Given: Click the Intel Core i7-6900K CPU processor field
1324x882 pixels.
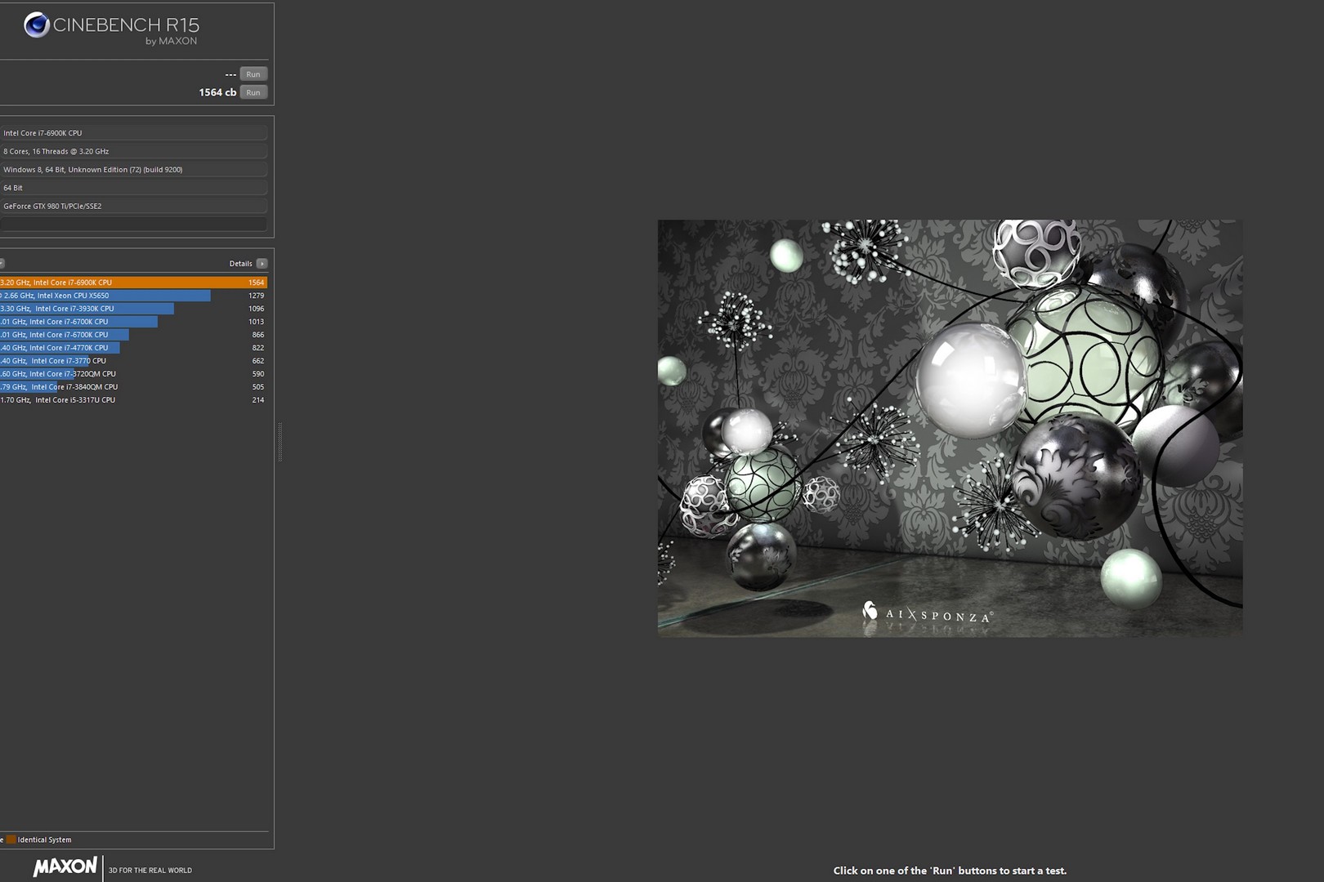Looking at the screenshot, I should click(x=133, y=133).
